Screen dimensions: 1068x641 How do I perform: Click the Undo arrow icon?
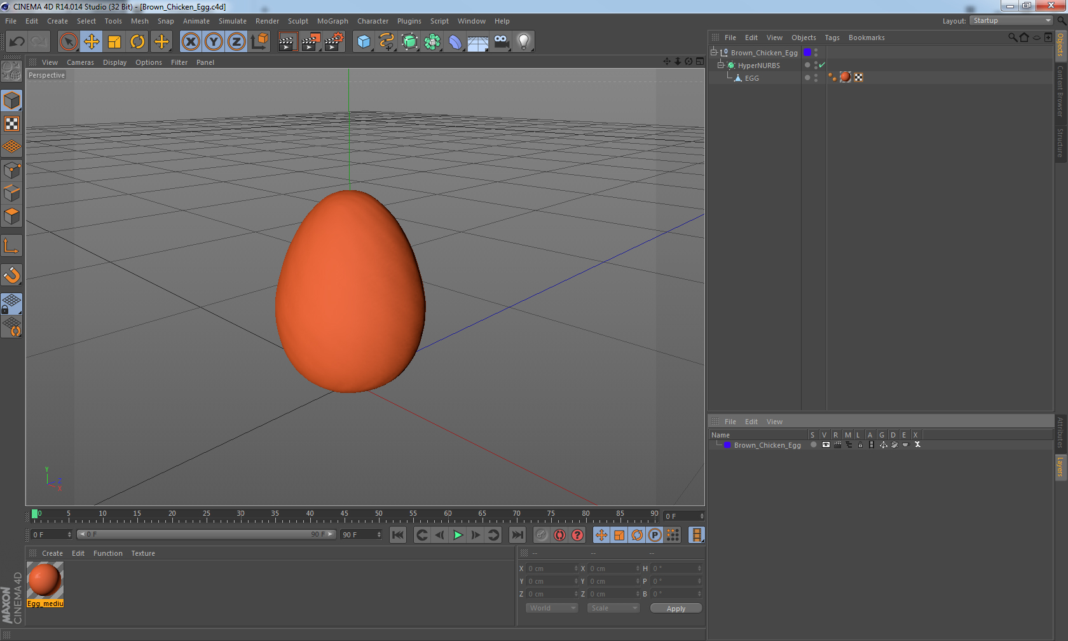coord(17,42)
